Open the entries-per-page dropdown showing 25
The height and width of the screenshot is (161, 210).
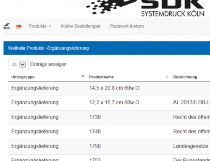click(x=18, y=64)
